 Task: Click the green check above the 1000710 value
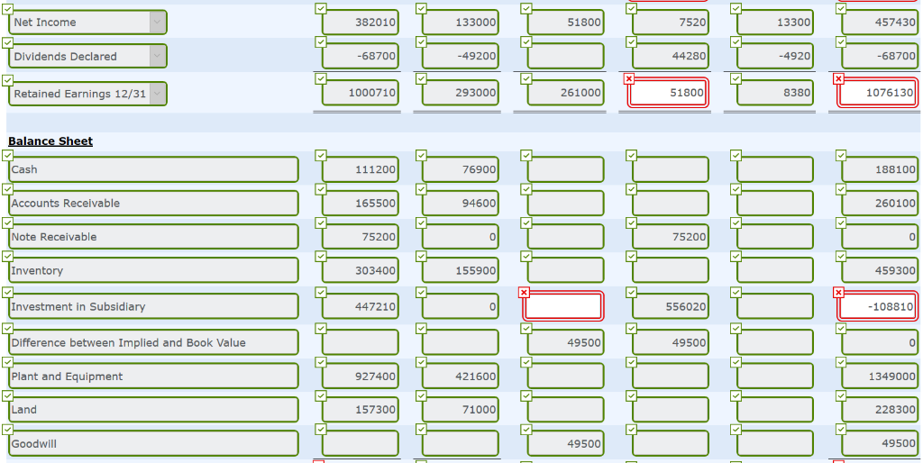[x=320, y=79]
